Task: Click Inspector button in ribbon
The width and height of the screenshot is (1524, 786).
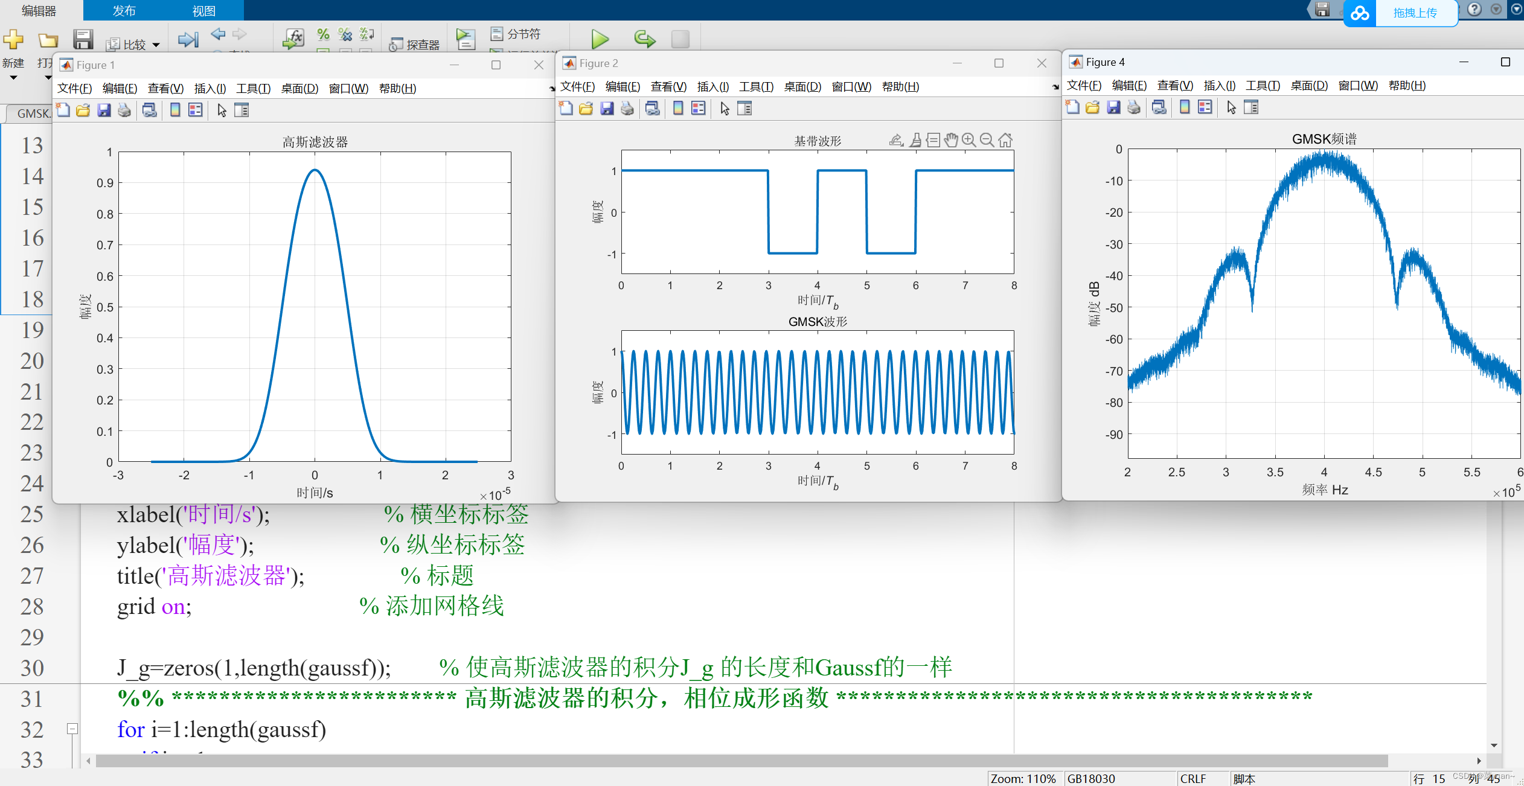Action: [x=415, y=45]
